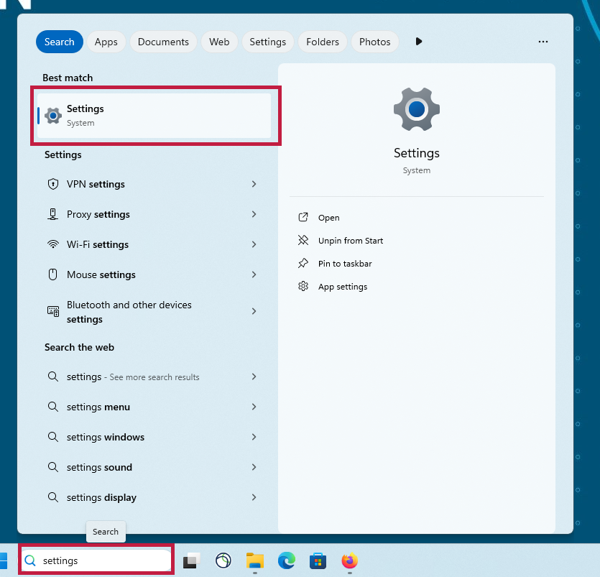This screenshot has width=600, height=577.
Task: Click Pin to taskbar
Action: 345,264
